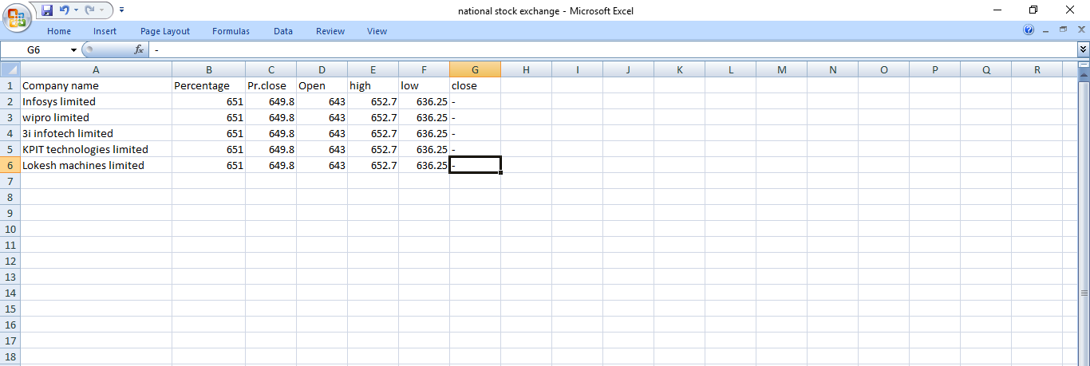Click the Select All corner button
Image resolution: width=1090 pixels, height=366 pixels.
(10, 69)
